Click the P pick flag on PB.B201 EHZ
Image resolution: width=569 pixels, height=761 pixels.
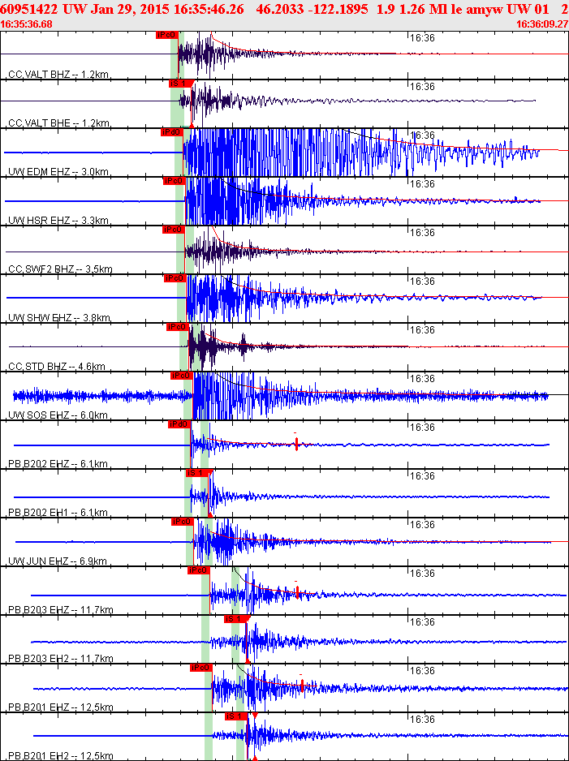pyautogui.click(x=200, y=668)
